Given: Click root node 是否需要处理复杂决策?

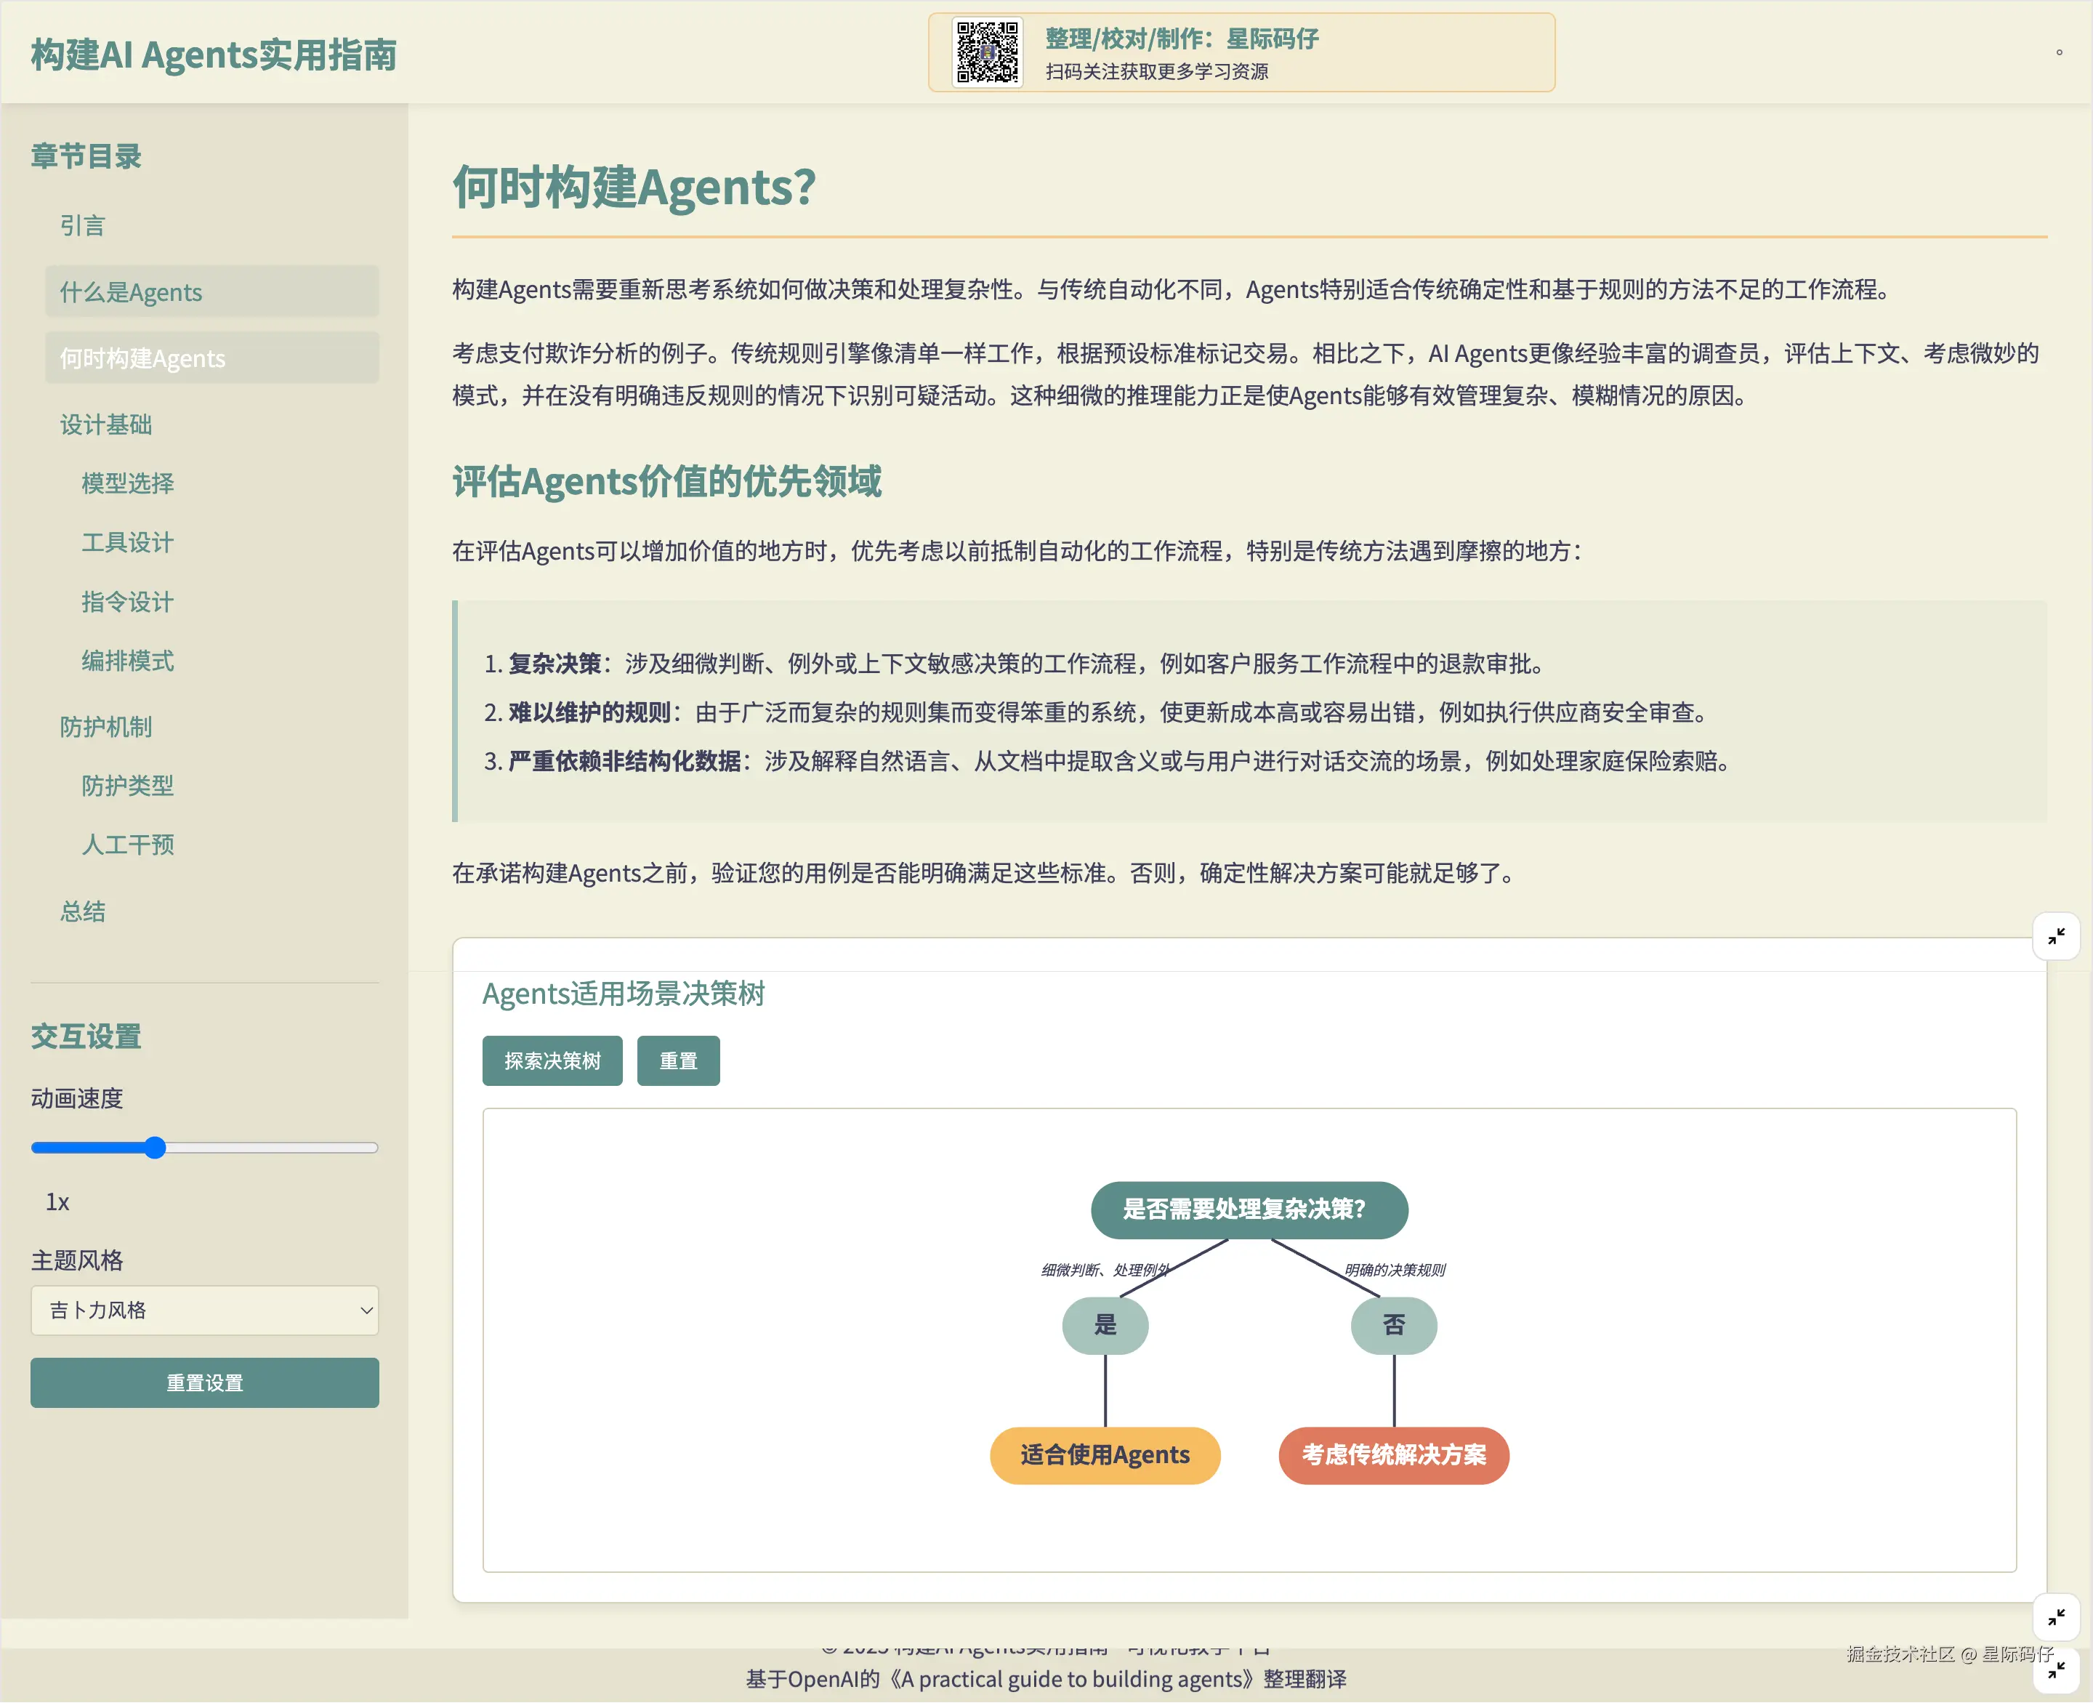Looking at the screenshot, I should tap(1249, 1209).
